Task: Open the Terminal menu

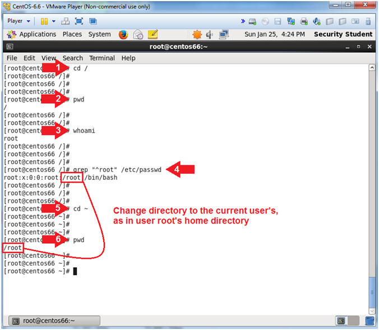Action: click(x=102, y=58)
